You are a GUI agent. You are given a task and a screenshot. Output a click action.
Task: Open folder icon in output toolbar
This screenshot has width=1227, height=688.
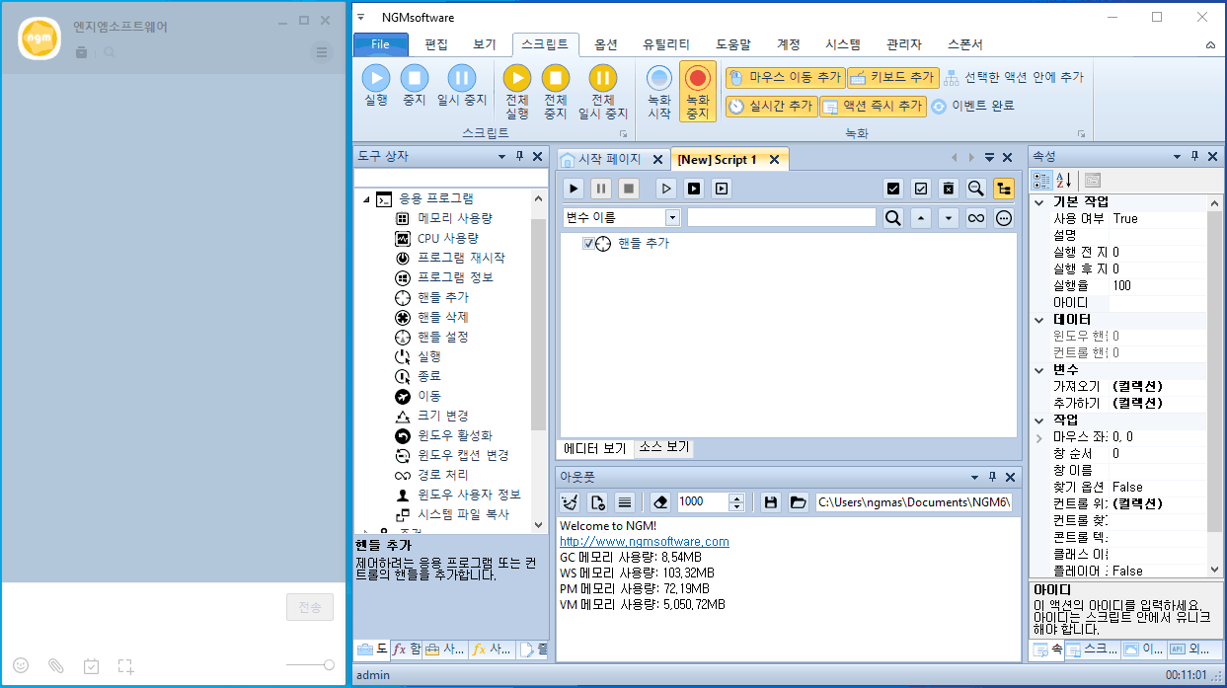798,501
